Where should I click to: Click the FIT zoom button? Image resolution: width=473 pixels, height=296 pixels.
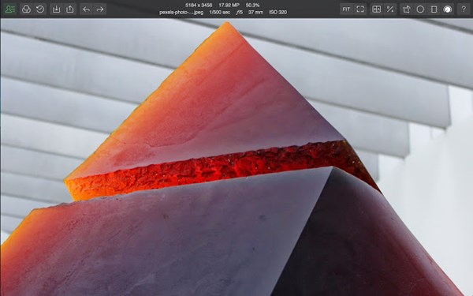346,9
